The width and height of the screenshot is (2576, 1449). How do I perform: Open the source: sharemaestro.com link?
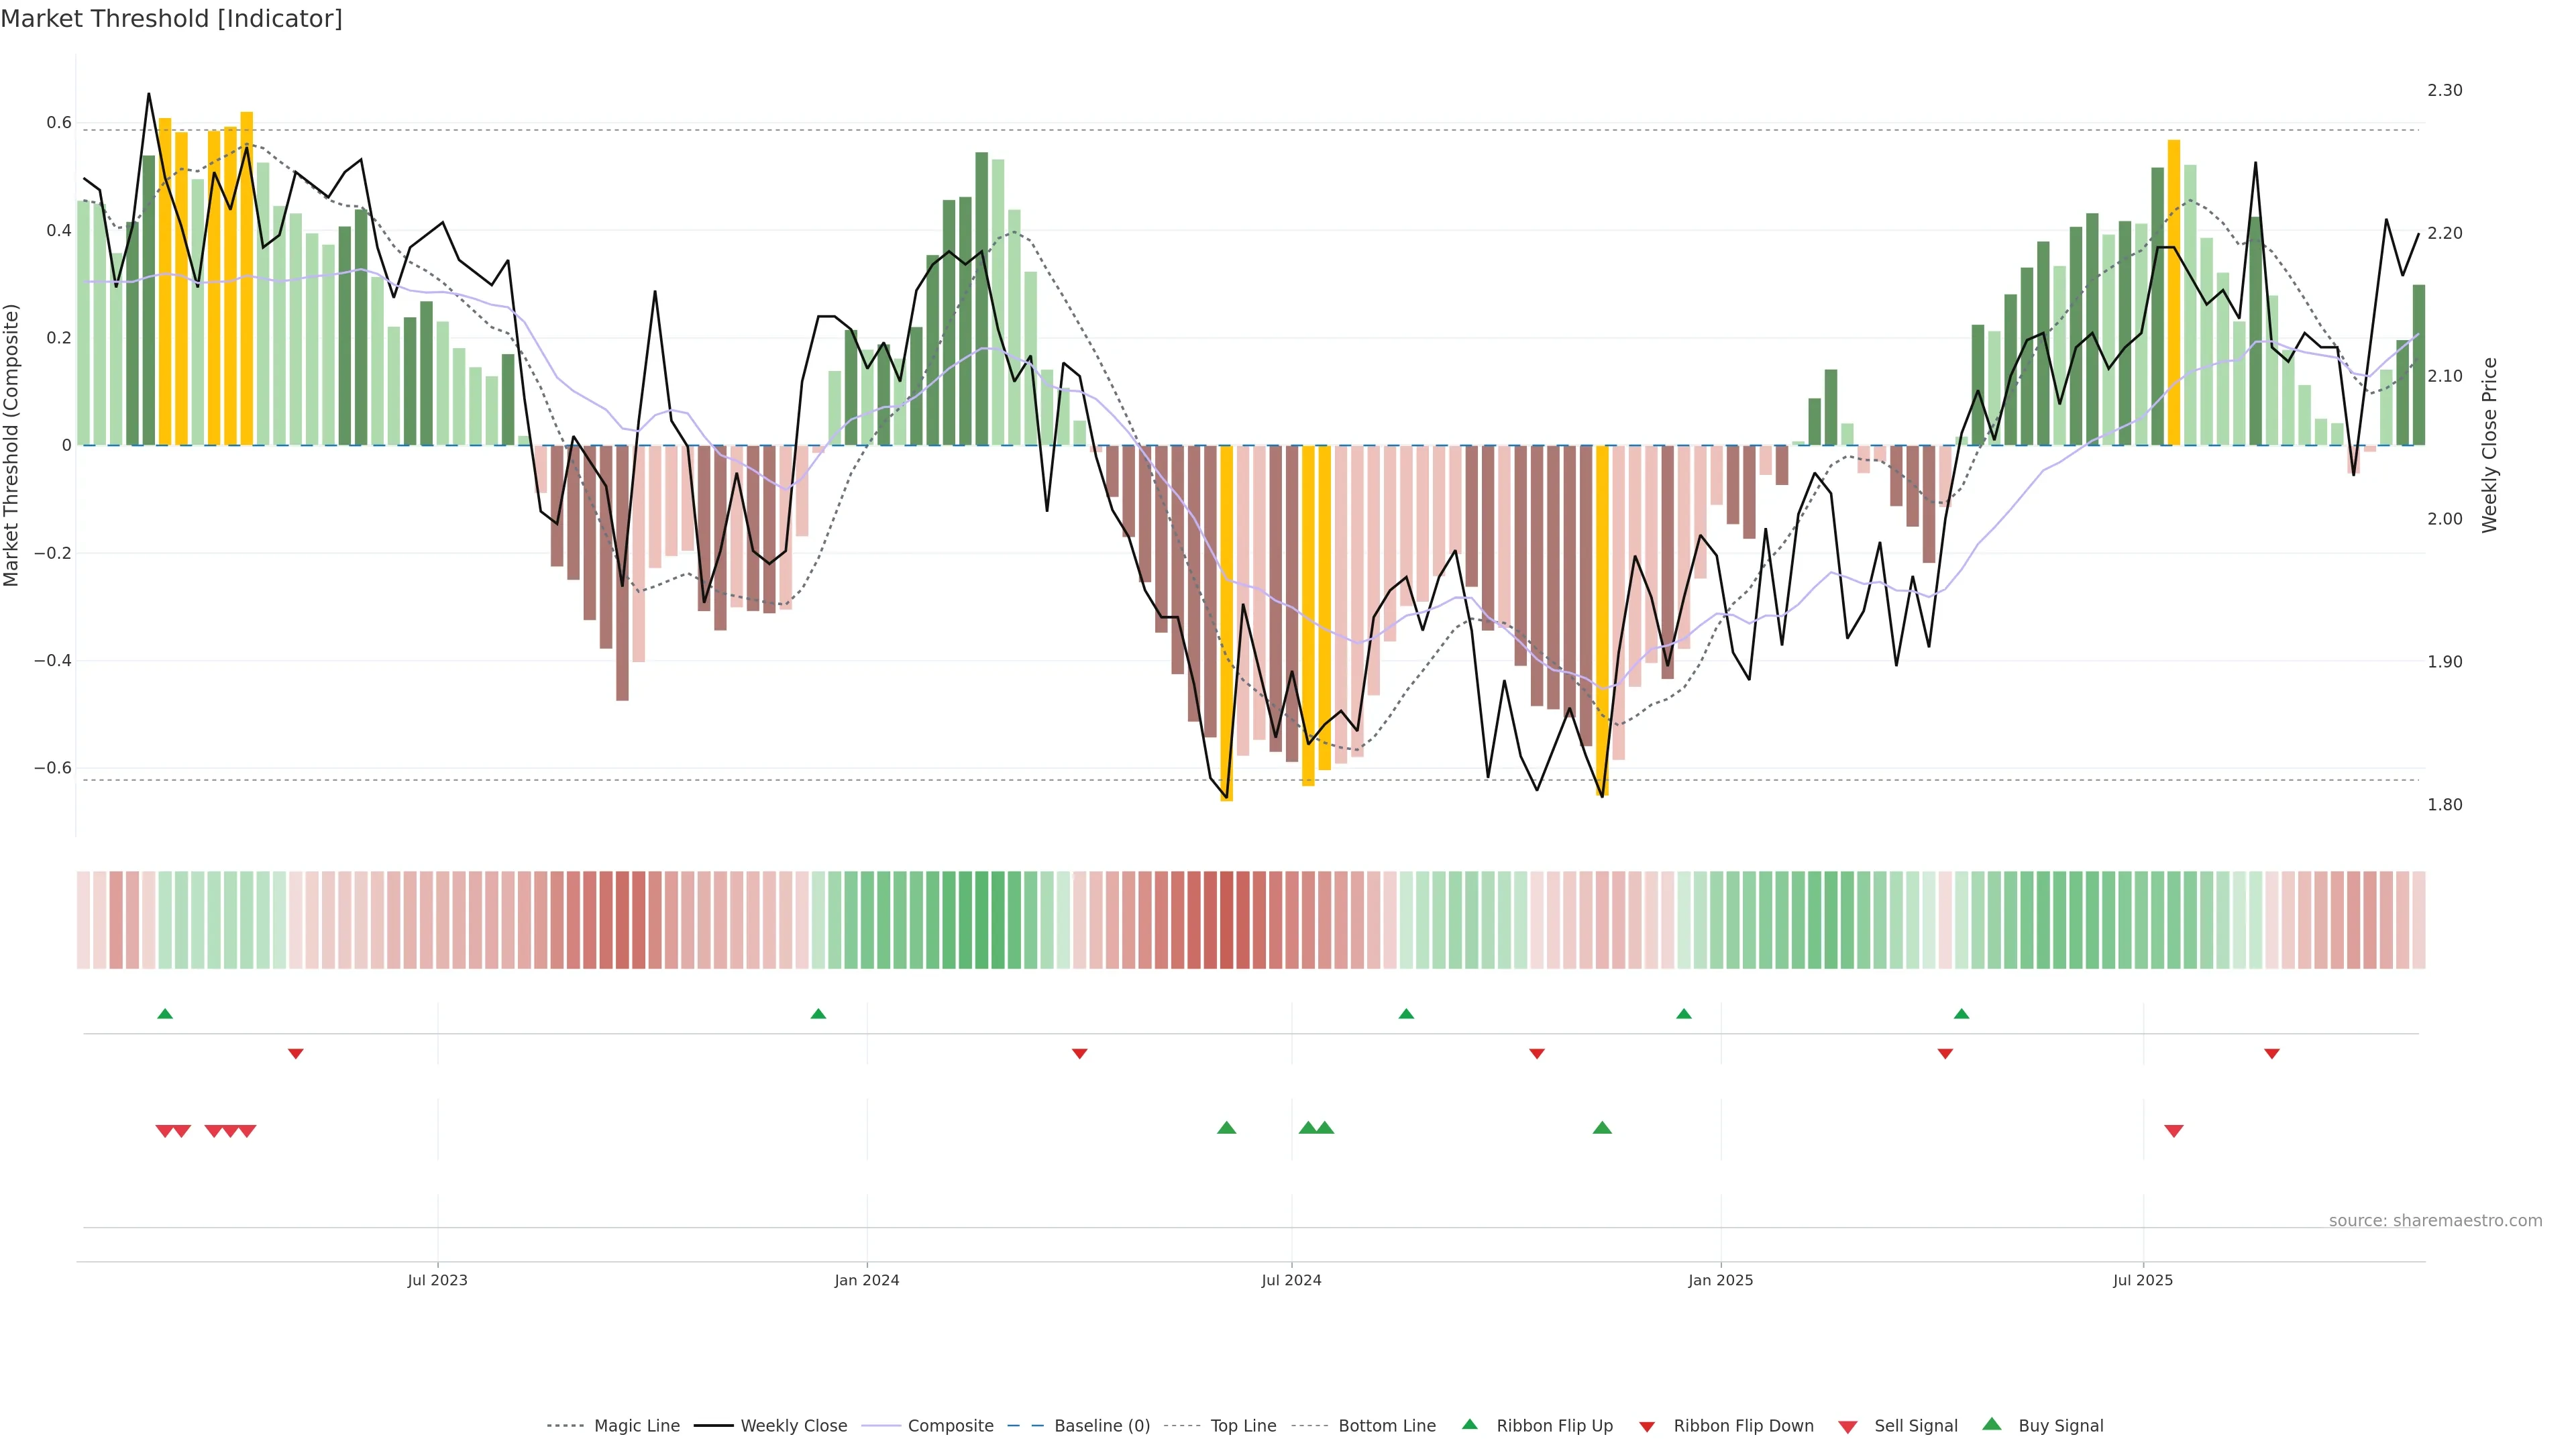coord(2435,1221)
